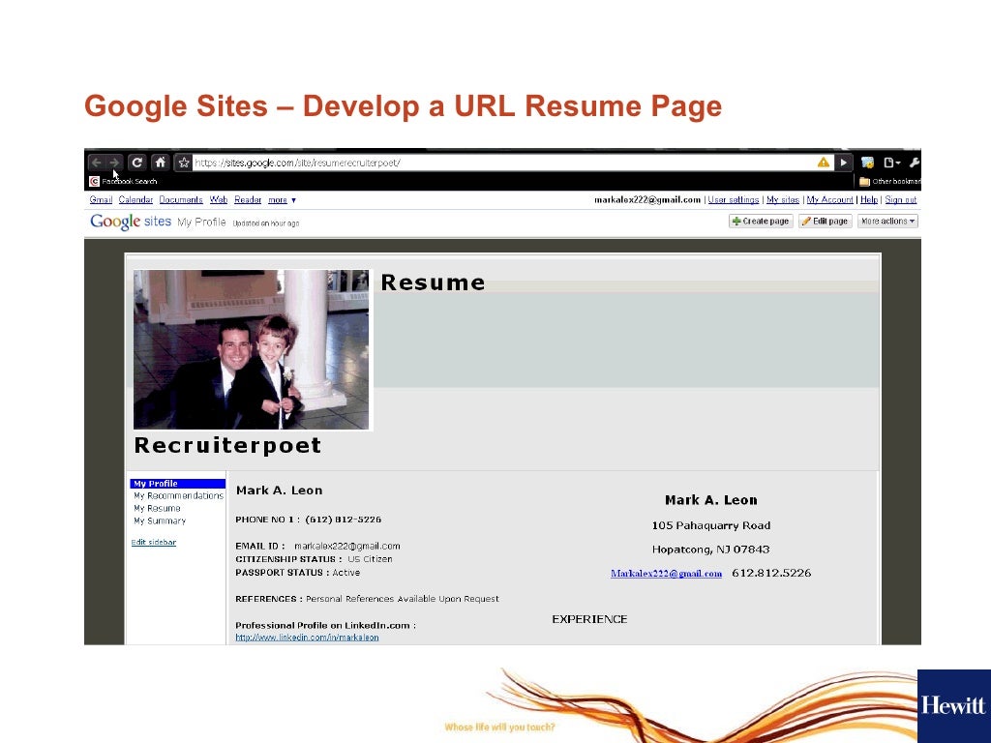Image resolution: width=991 pixels, height=743 pixels.
Task: Click the Updated an hour ago text
Action: click(266, 223)
